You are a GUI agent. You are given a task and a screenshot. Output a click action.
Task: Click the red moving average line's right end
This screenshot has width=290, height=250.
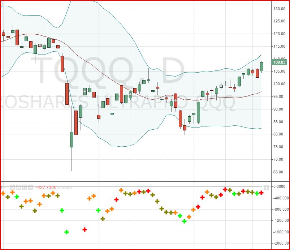pos(261,92)
